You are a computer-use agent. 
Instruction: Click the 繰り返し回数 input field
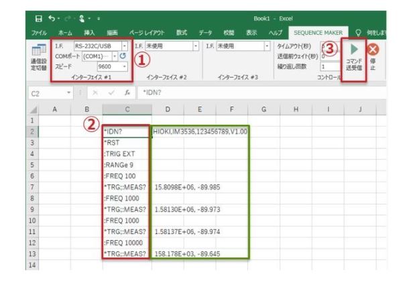330,67
